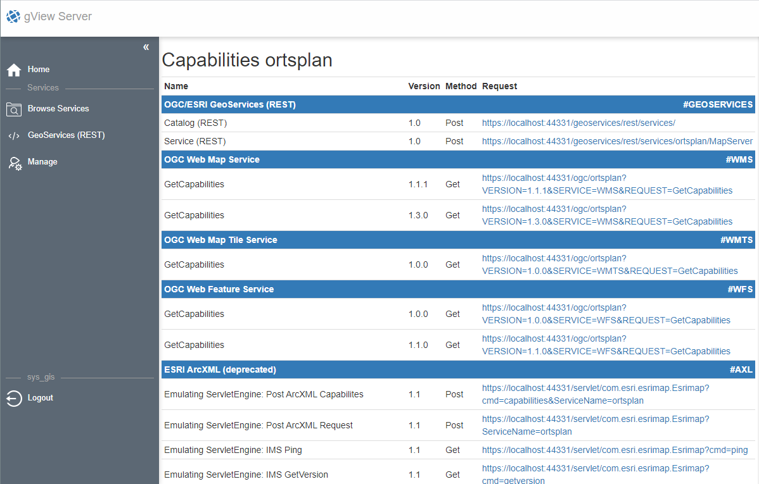Open the ortsplan MapServer REST link
Viewport: 759px width, 484px height.
click(x=617, y=141)
